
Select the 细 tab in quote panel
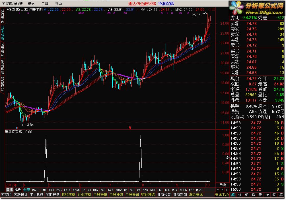click(247, 195)
